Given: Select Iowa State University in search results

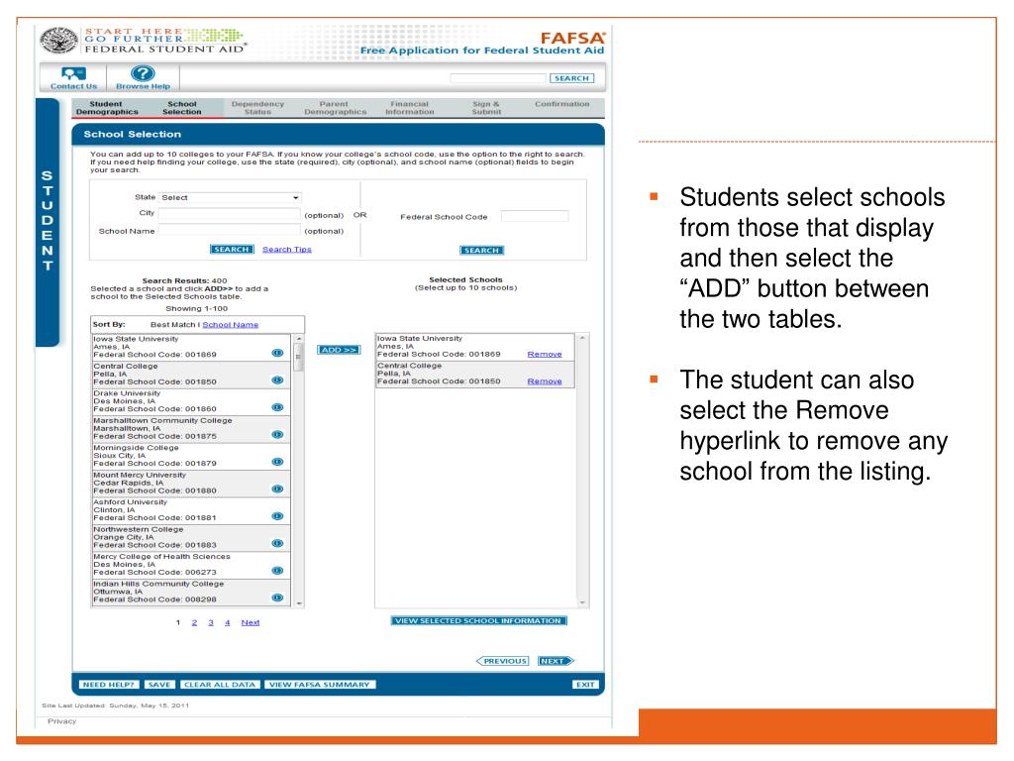Looking at the screenshot, I should pos(191,347).
